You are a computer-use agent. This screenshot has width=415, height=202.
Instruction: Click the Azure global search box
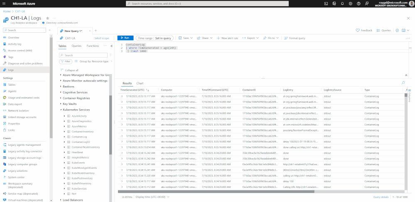[207, 4]
